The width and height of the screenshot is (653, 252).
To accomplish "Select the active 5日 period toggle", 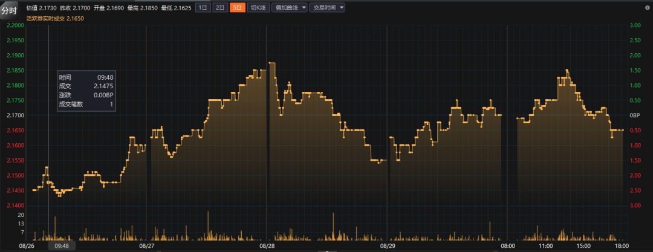I will click(x=238, y=8).
